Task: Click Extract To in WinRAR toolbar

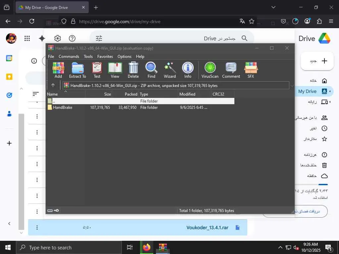Action: pyautogui.click(x=77, y=70)
